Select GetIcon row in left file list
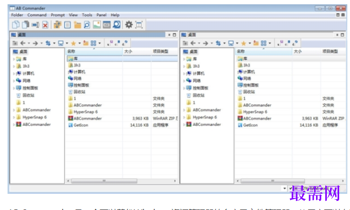This screenshot has height=210, width=350. point(122,125)
